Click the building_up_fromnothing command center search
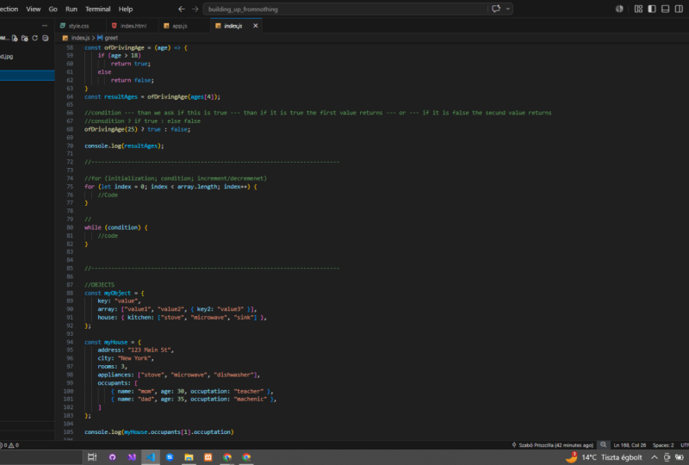Viewport: 689px width, 465px height. (345, 9)
